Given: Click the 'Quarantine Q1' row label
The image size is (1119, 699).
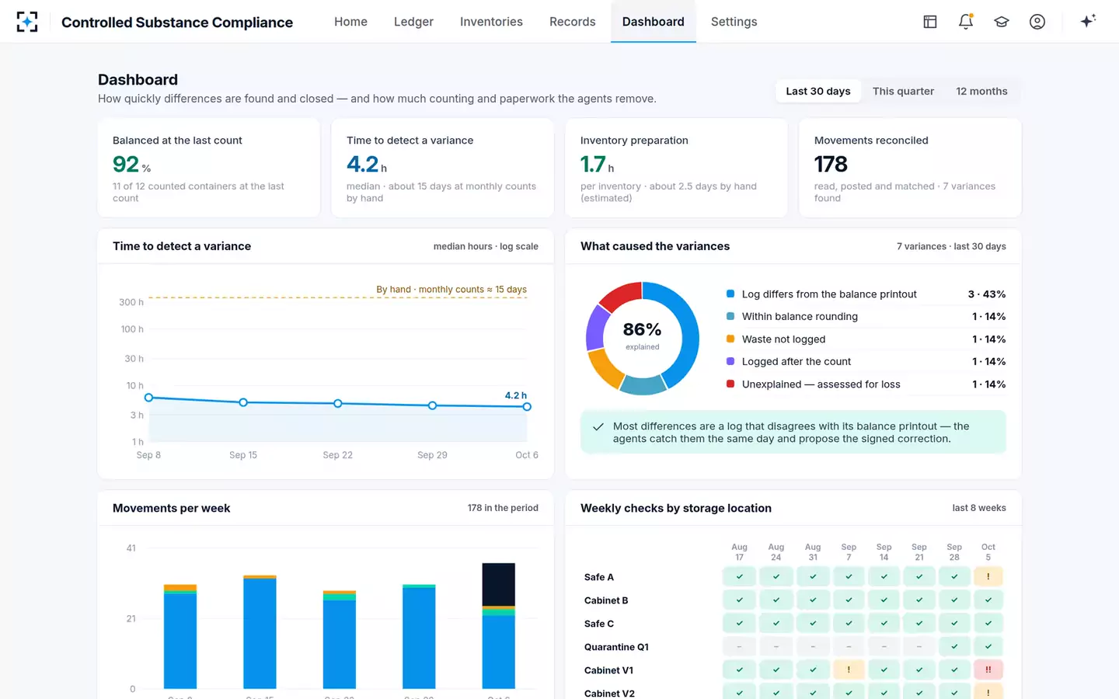Looking at the screenshot, I should (x=616, y=647).
